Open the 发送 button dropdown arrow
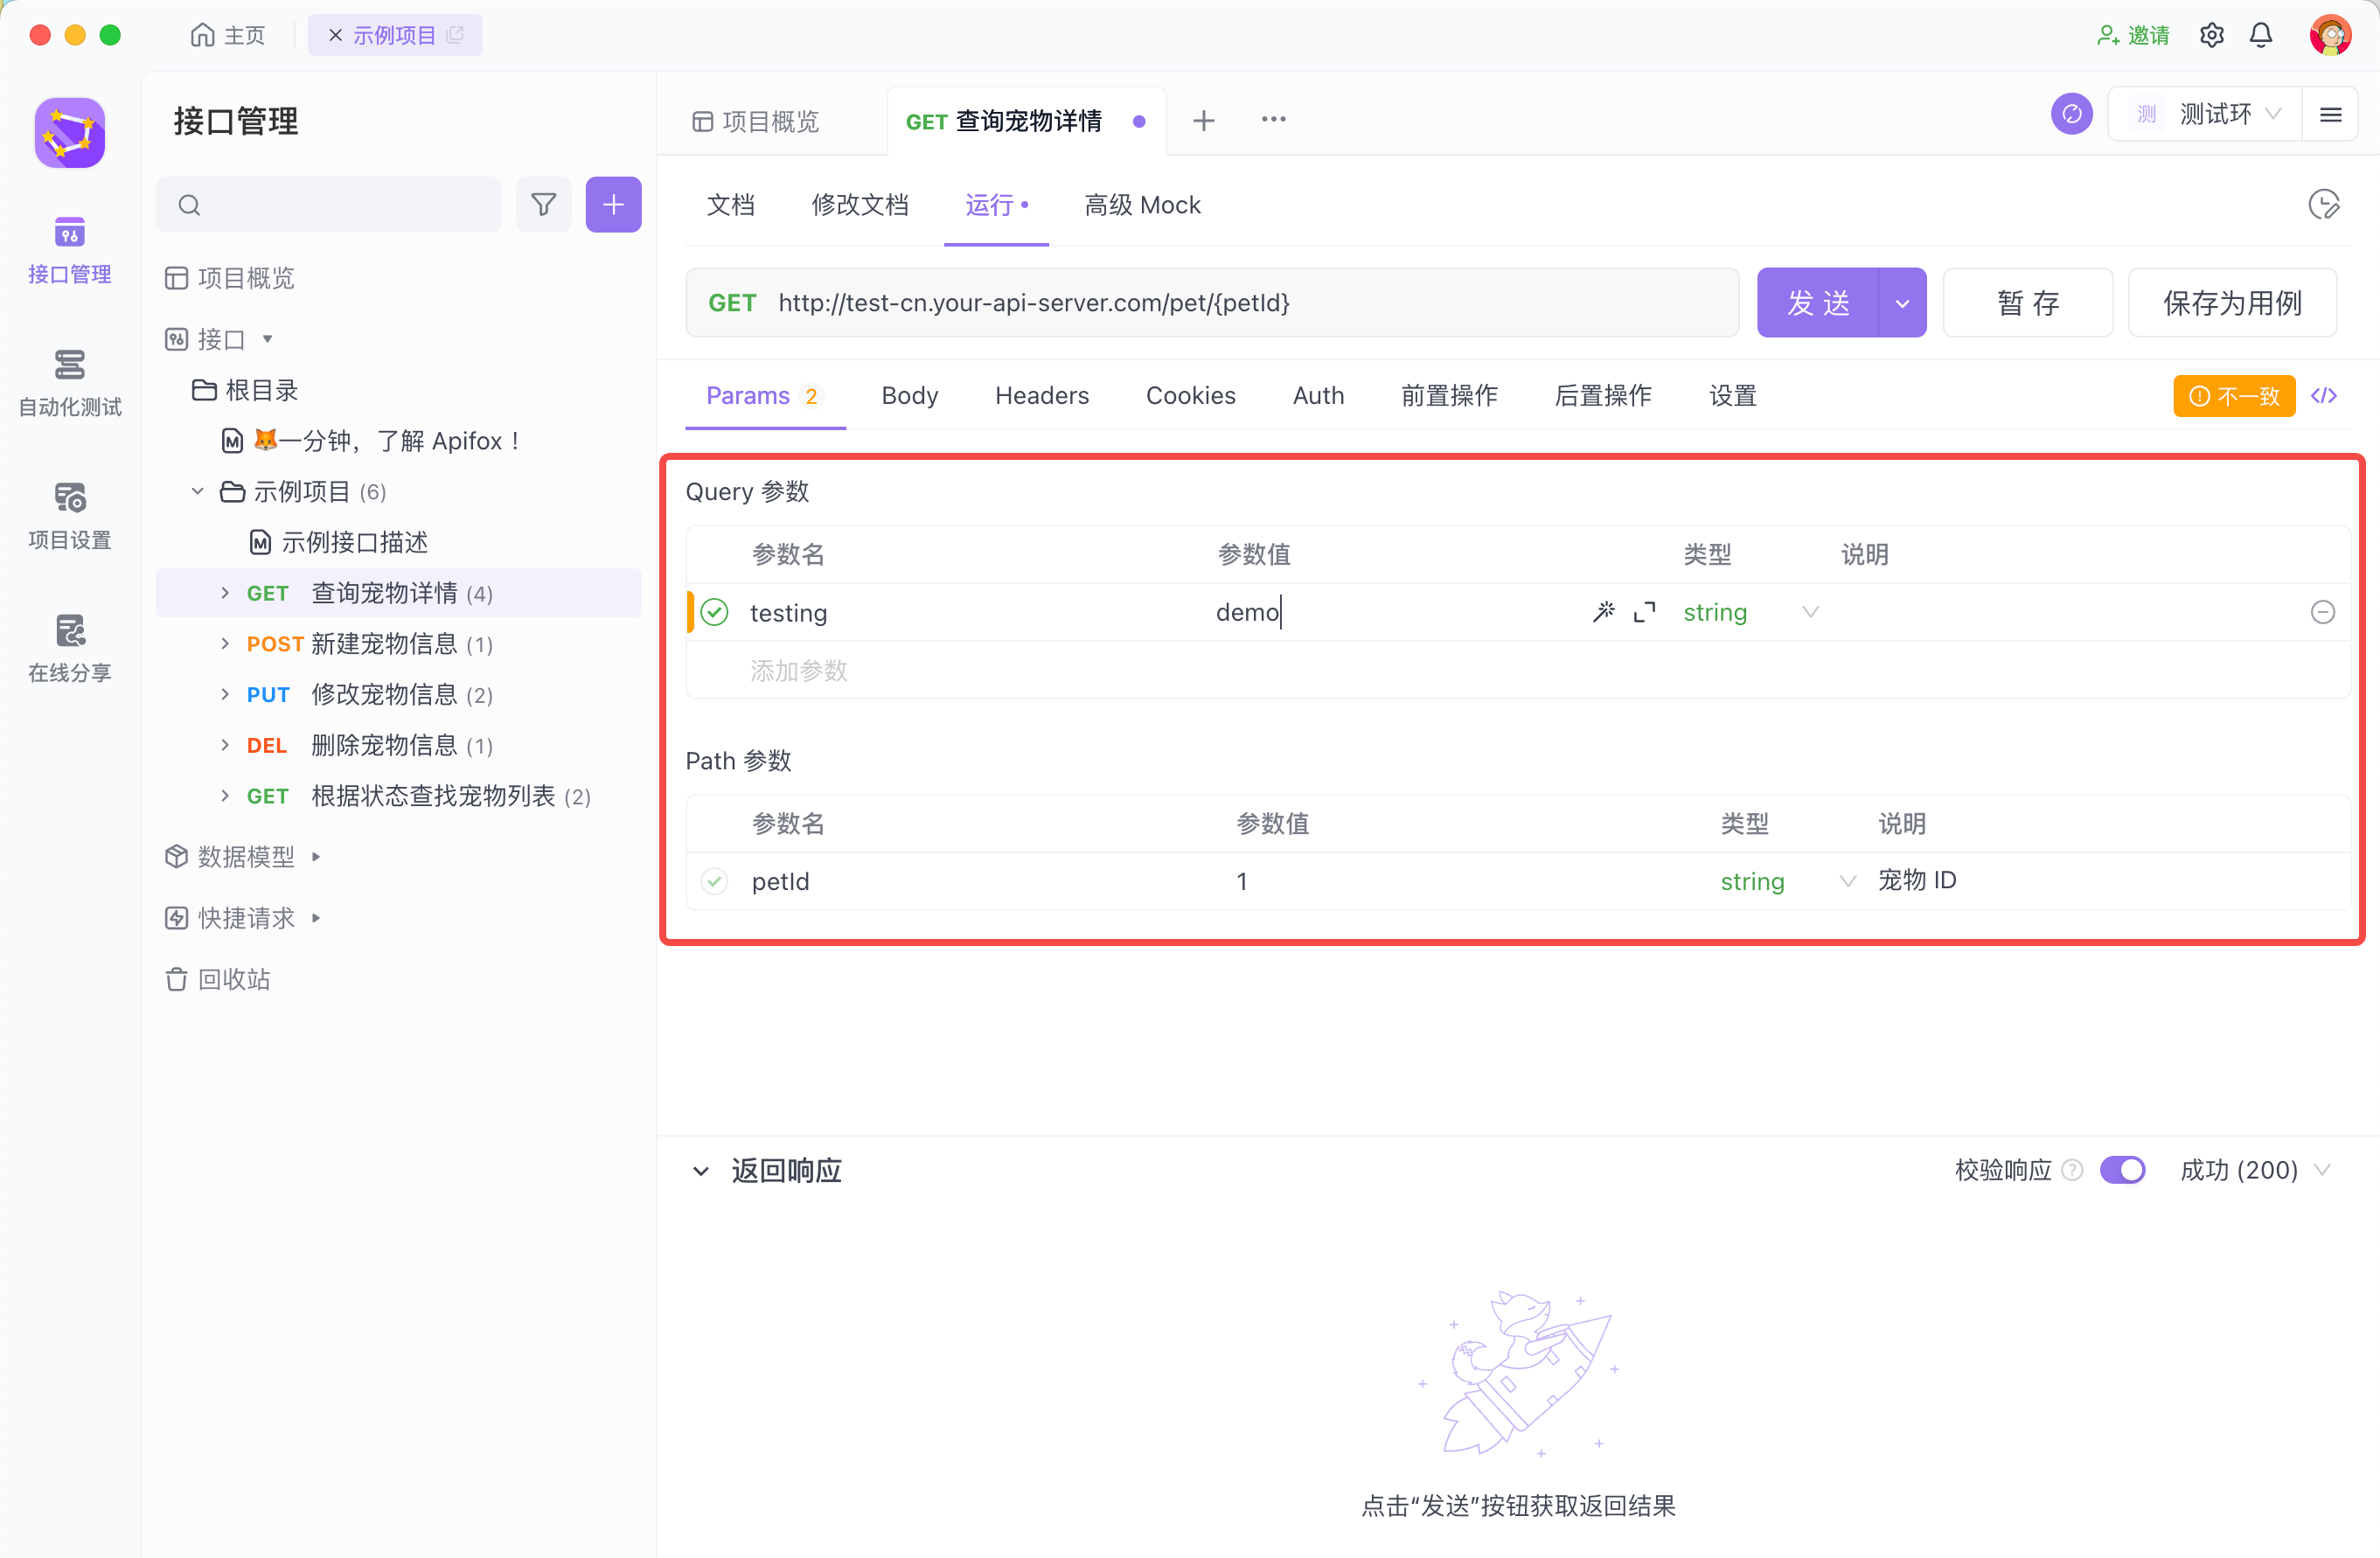Screen dimensions: 2380x1558 1902,303
